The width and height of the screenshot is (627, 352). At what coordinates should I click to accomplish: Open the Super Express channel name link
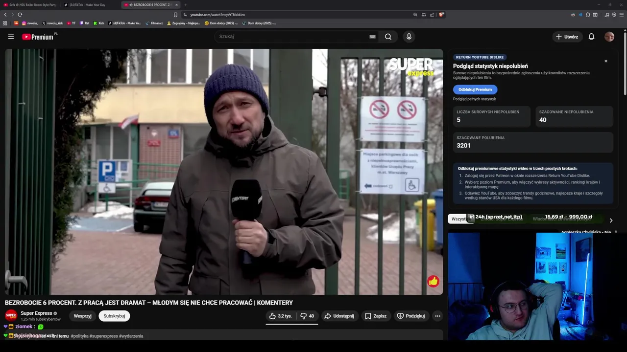point(36,313)
